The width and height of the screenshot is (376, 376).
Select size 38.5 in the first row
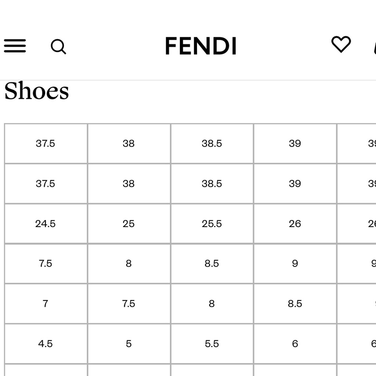212,143
